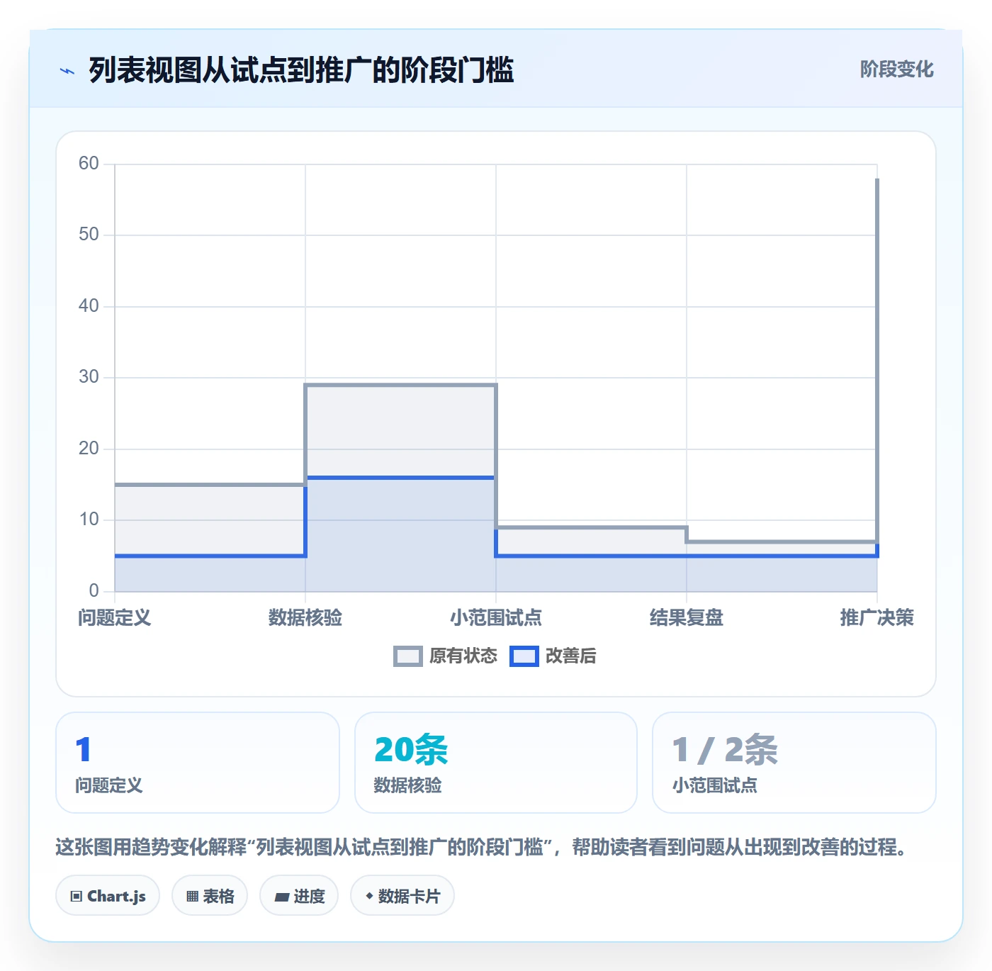Click the 问题定义 x-axis label
992x971 pixels.
pos(115,618)
